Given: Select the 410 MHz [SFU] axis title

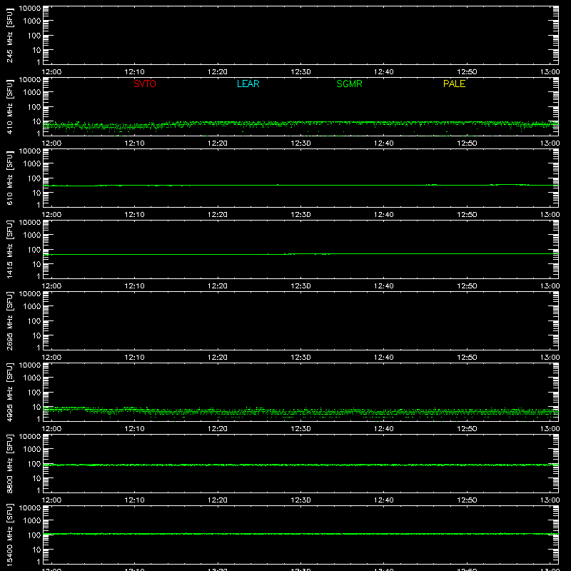Looking at the screenshot, I should coord(9,106).
